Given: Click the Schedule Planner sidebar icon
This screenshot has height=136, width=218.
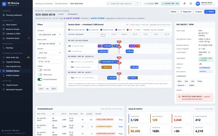Looking at the screenshot, I should pyautogui.click(x=4, y=71).
